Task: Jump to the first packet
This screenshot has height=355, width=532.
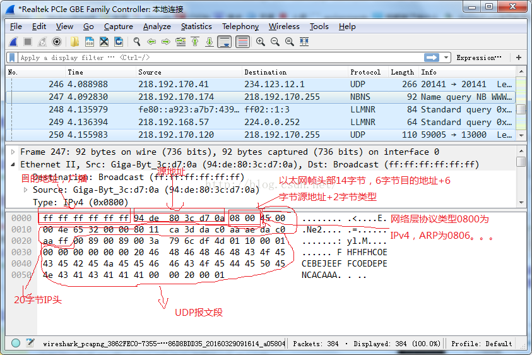Action: point(195,42)
